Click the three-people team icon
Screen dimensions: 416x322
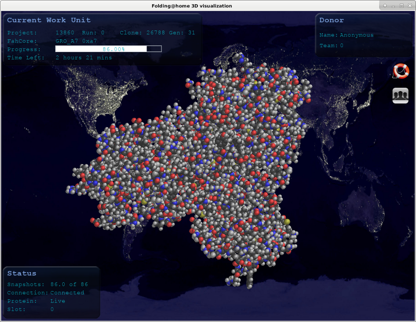(x=400, y=96)
